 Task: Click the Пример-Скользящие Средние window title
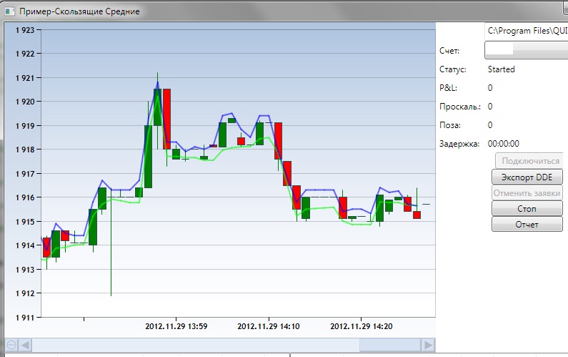pyautogui.click(x=79, y=12)
